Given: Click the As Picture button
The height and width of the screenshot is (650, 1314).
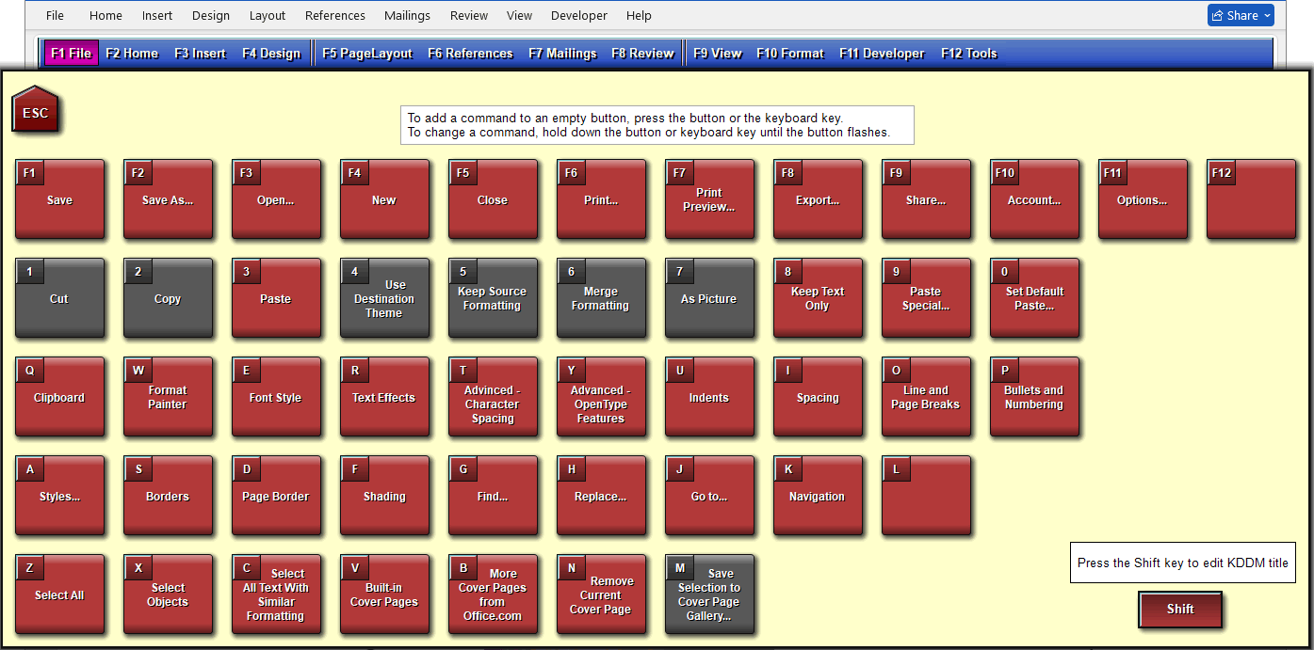Looking at the screenshot, I should [709, 298].
